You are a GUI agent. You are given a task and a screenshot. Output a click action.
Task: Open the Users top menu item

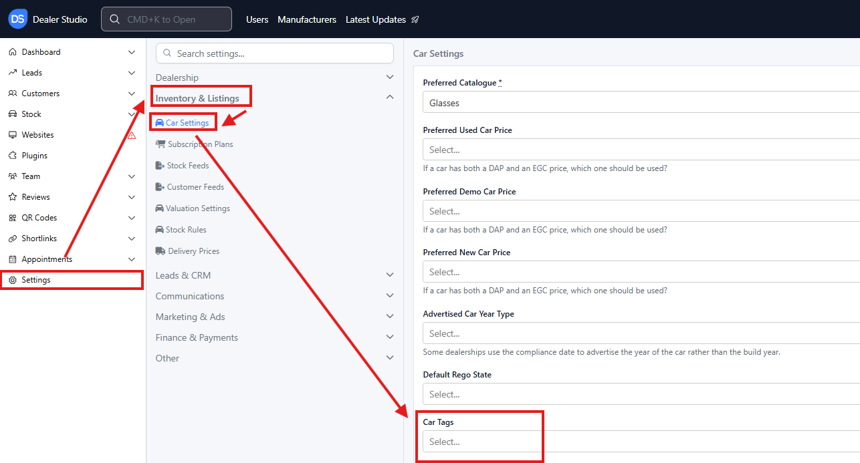click(x=257, y=20)
